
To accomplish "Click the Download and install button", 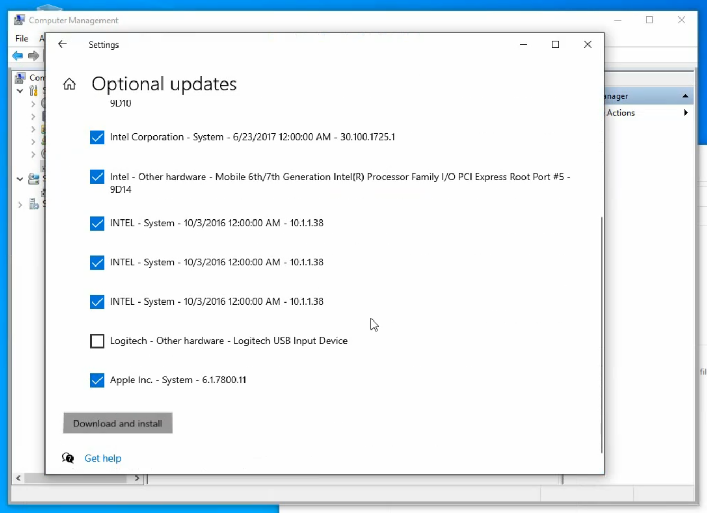I will tap(117, 423).
